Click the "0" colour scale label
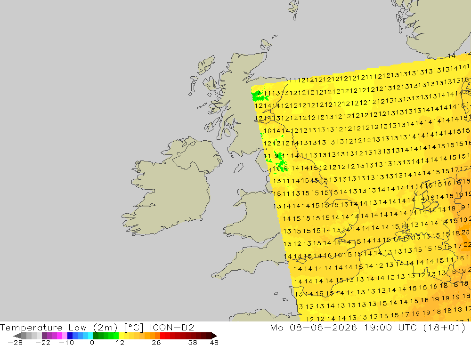Image resolution: width=471 pixels, height=345 pixels. tap(92, 342)
